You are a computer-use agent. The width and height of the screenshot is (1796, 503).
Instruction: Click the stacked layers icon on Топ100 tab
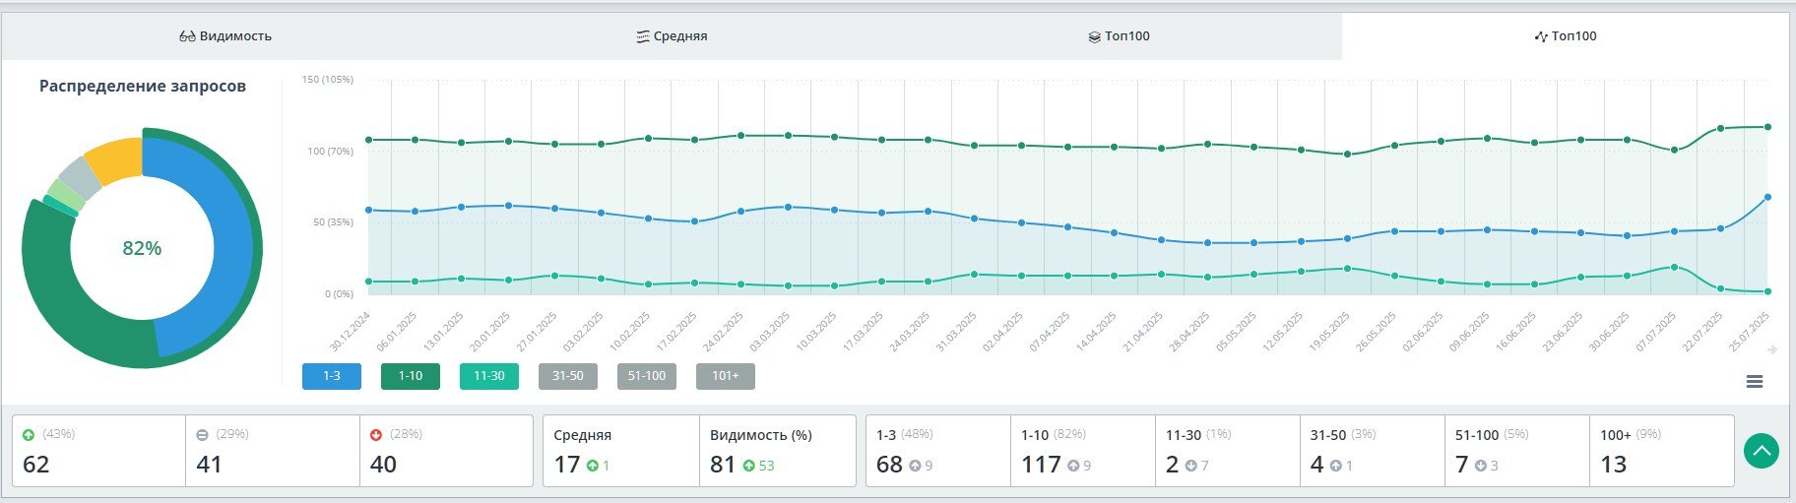click(x=1094, y=36)
